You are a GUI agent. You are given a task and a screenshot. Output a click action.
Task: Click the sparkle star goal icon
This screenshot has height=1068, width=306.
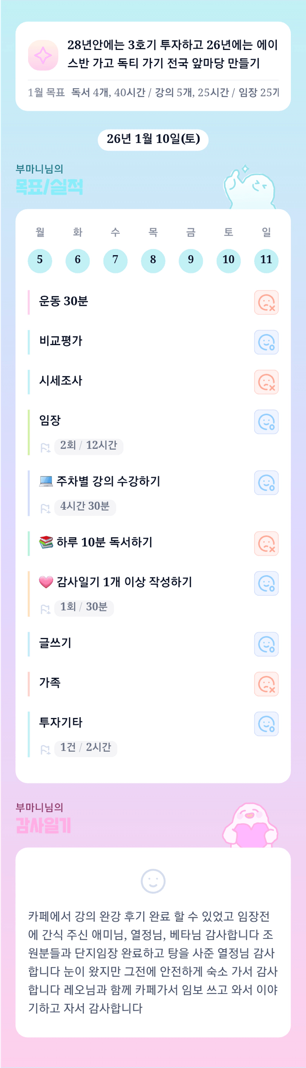(43, 55)
